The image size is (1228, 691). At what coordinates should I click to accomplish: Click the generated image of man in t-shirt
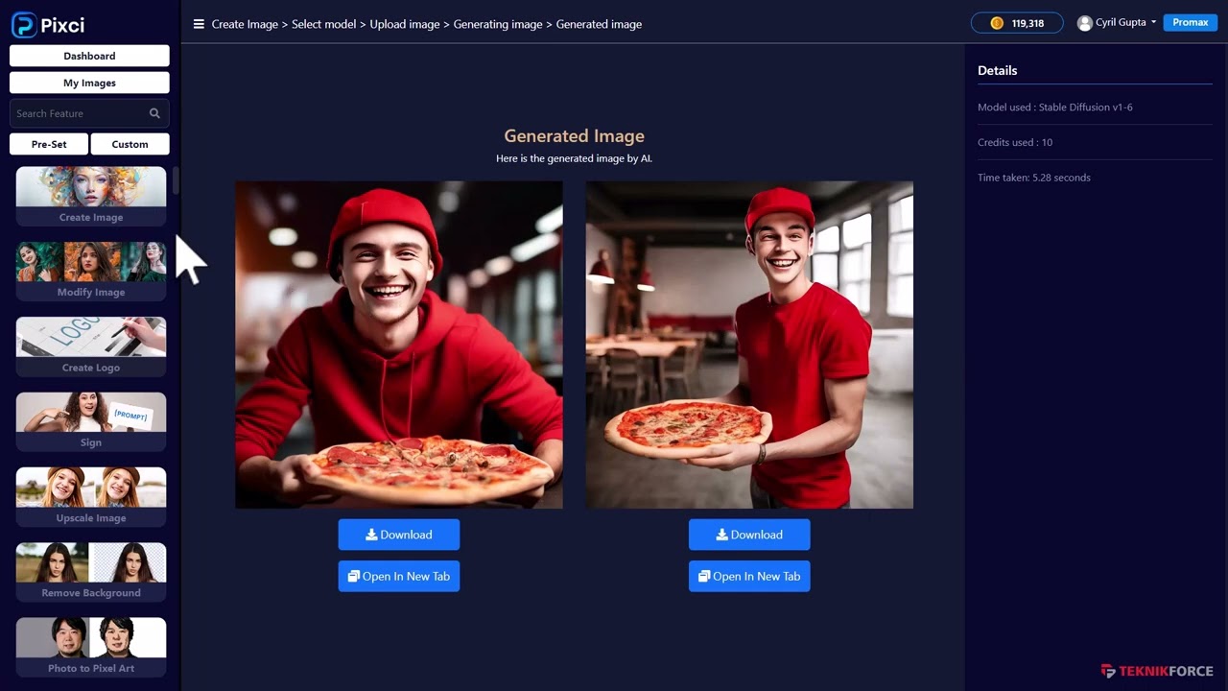tap(749, 345)
